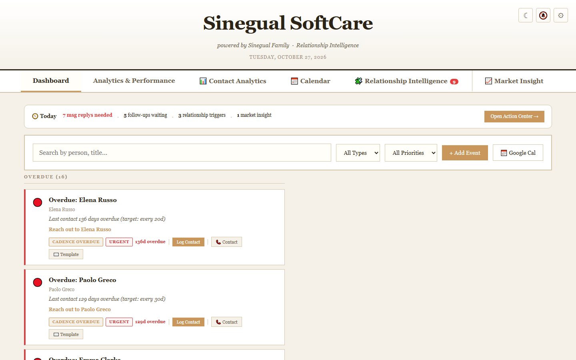The width and height of the screenshot is (576, 360).
Task: Log Contact for Elena Russo
Action: pyautogui.click(x=188, y=242)
